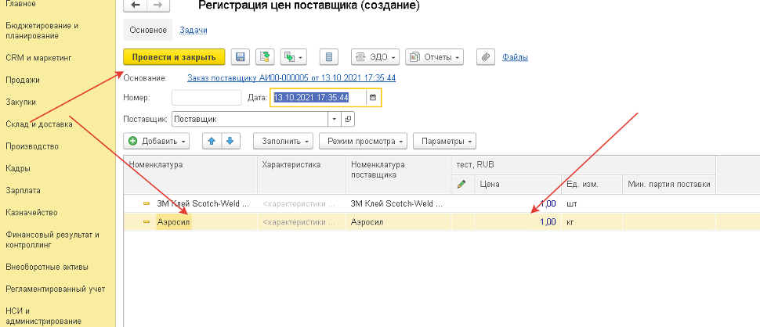The image size is (760, 327).
Task: Click the Цена column header
Action: [x=517, y=185]
